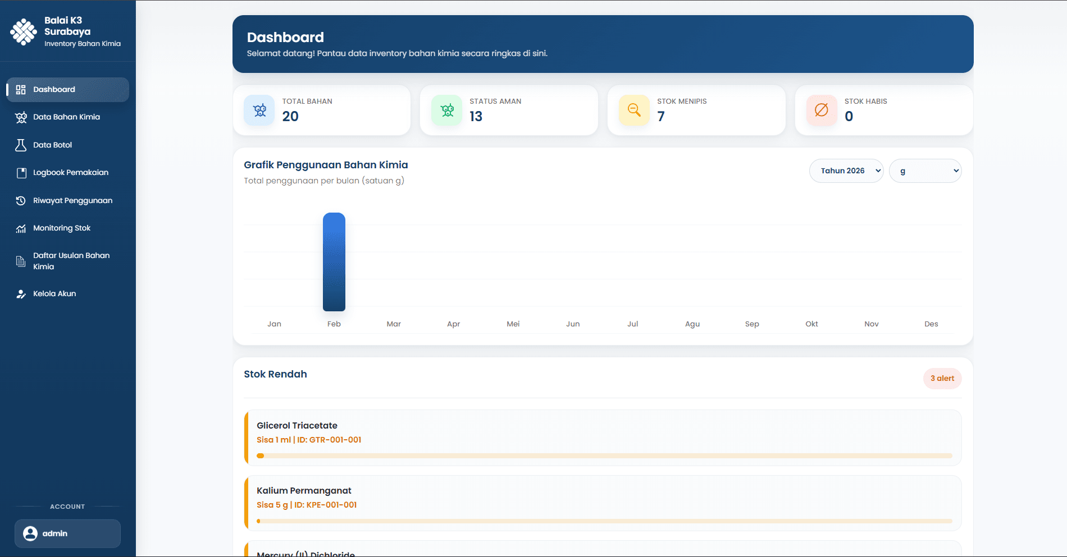Click the Stok Menipis count 7
This screenshot has height=557, width=1067.
tap(661, 117)
